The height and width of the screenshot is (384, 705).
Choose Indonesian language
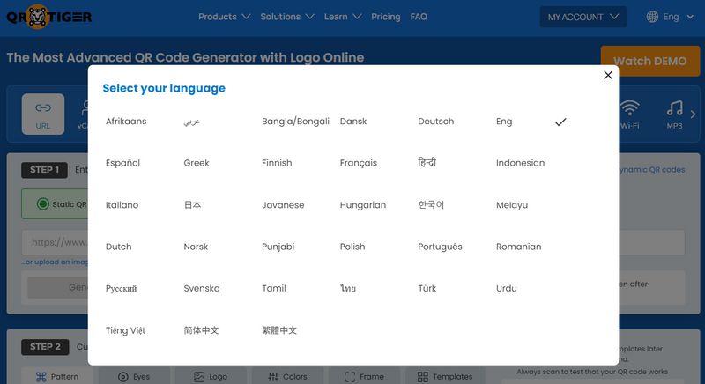pyautogui.click(x=520, y=163)
